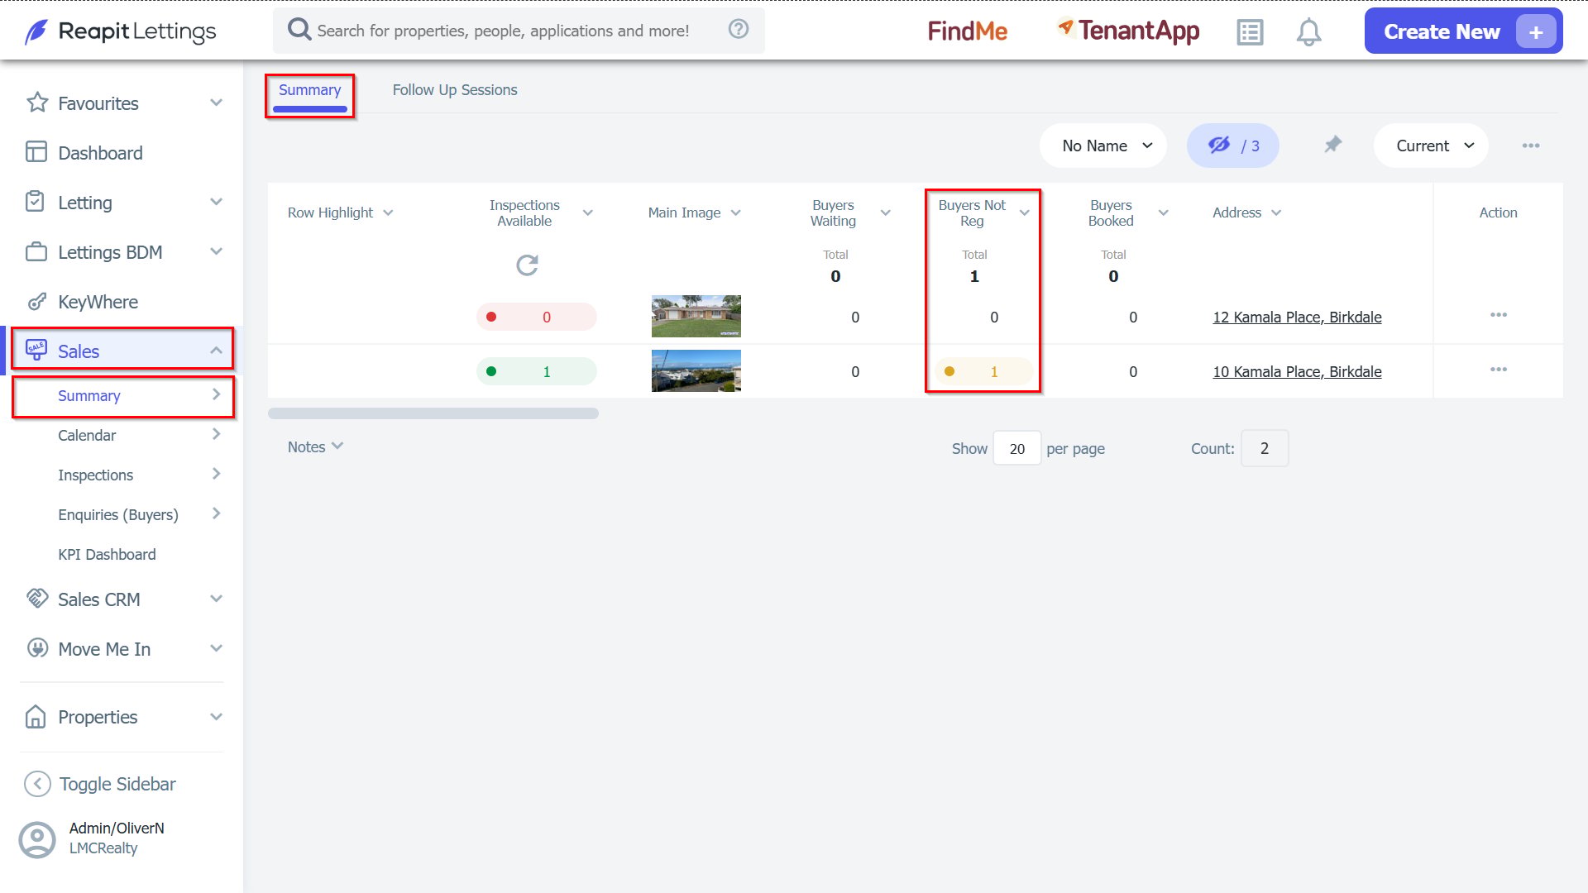Expand the Notes dropdown below the table
1588x893 pixels.
click(315, 446)
